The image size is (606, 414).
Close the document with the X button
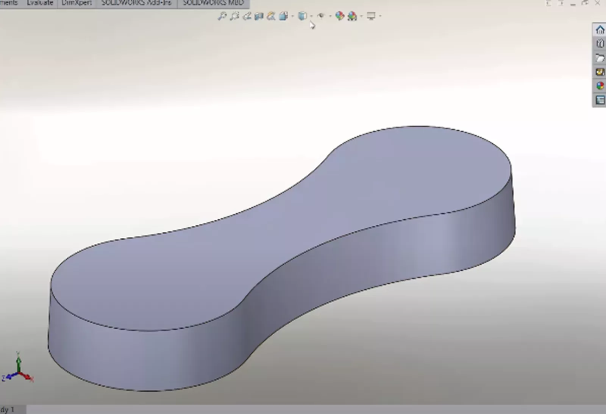click(x=598, y=3)
